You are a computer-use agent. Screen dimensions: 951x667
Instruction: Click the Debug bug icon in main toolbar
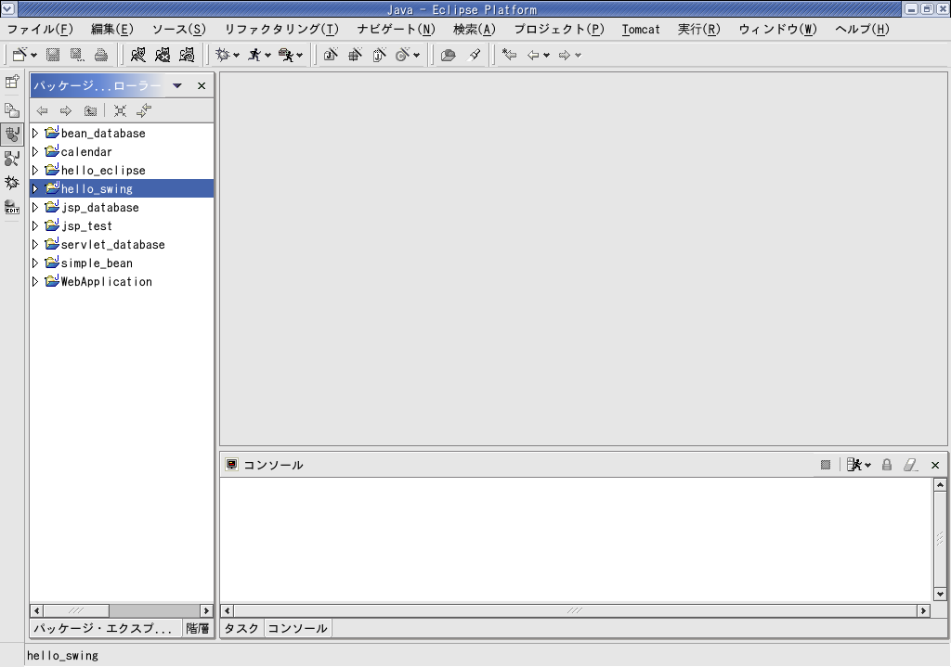[223, 56]
